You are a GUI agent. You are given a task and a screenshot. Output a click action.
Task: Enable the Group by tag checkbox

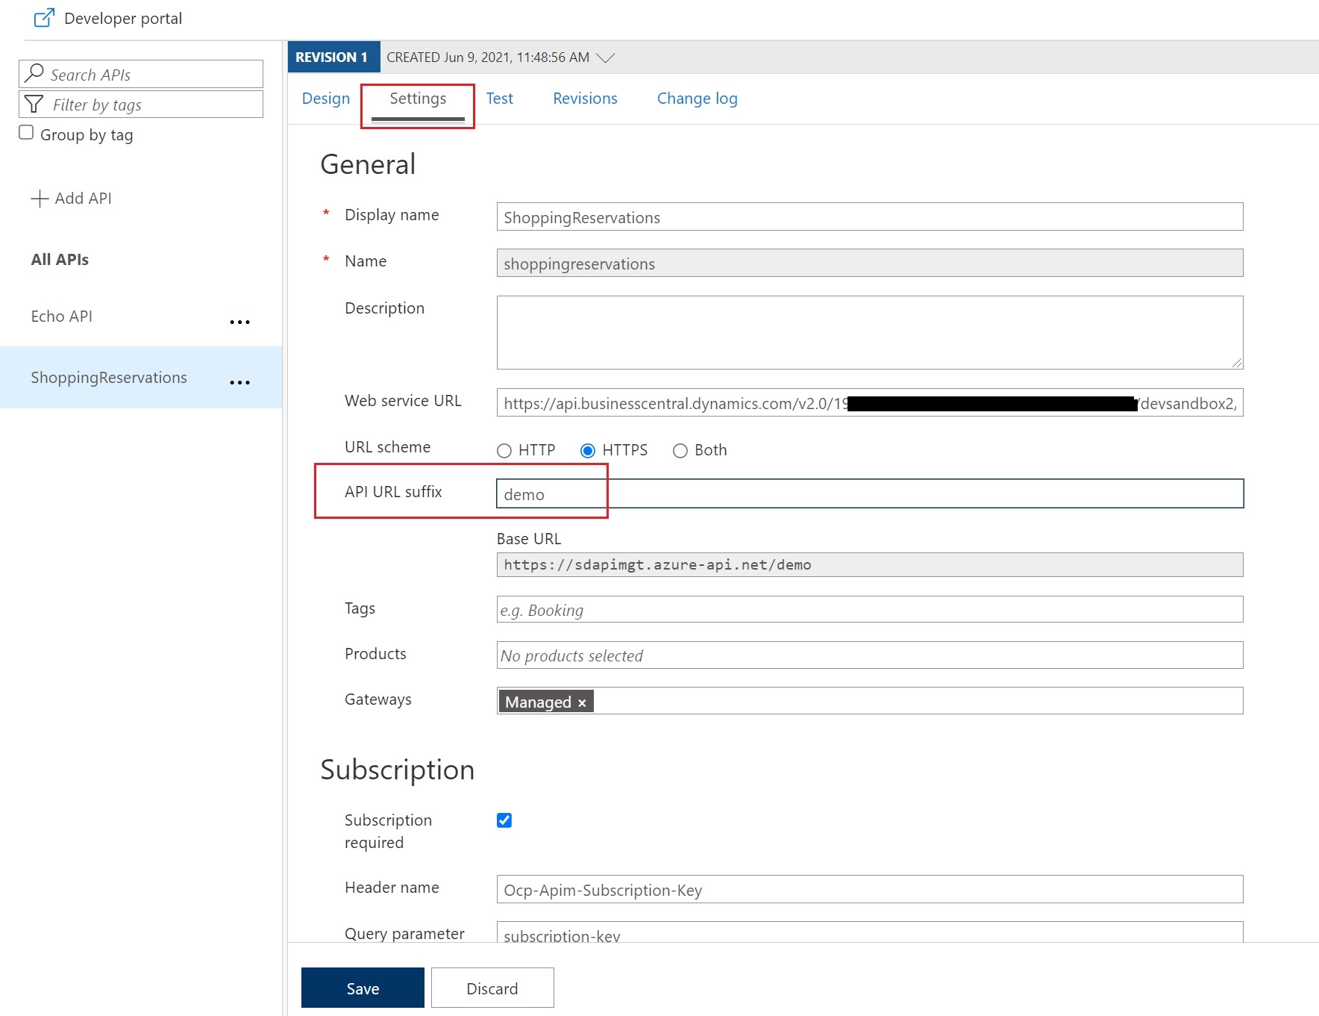point(26,133)
